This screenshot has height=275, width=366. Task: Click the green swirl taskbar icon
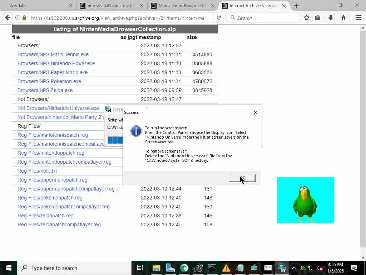[184, 268]
